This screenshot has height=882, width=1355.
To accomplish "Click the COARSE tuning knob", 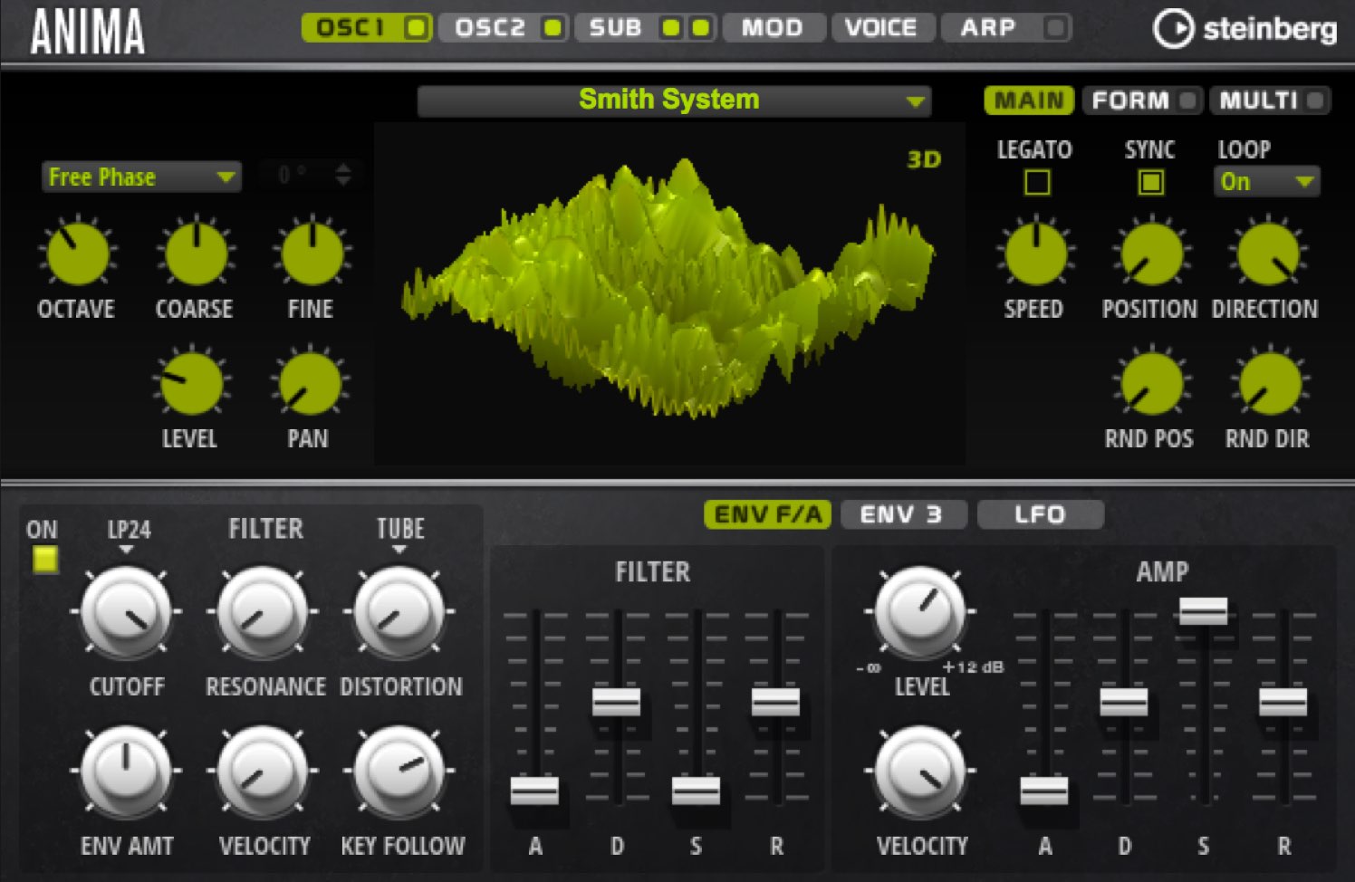I will (195, 254).
